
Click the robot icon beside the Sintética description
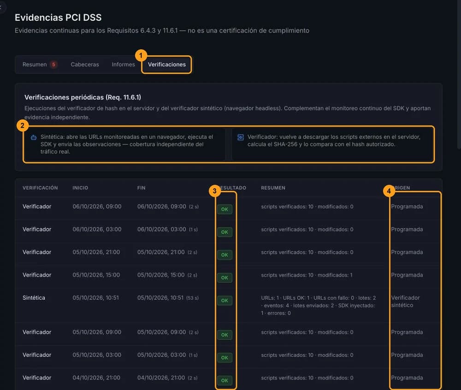tap(34, 137)
